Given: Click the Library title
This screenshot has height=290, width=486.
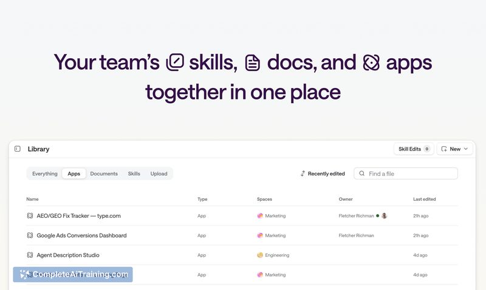Looking at the screenshot, I should pos(38,149).
